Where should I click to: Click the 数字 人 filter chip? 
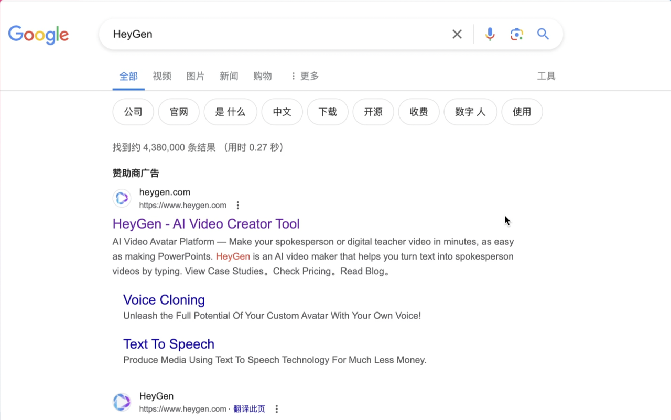click(x=470, y=112)
